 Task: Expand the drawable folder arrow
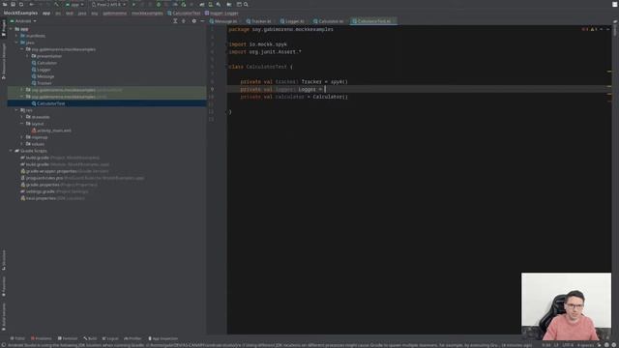[22, 117]
